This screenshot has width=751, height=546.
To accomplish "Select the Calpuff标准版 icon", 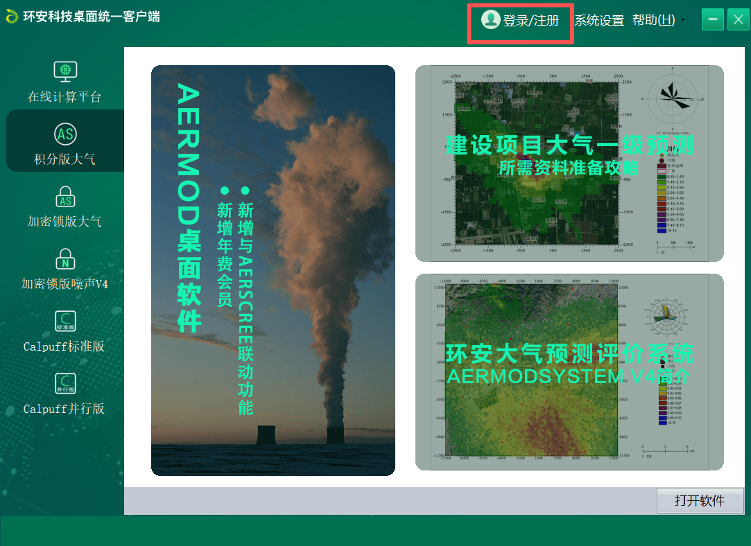I will click(x=65, y=321).
